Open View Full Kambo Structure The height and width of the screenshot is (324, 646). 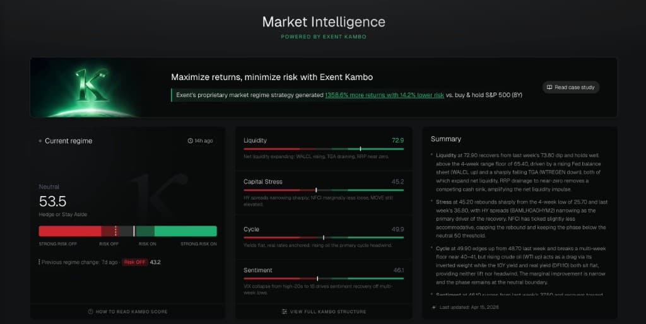coord(324,311)
